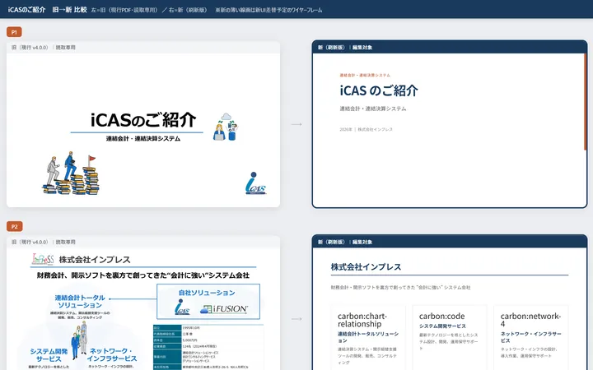Viewport: 593px width, 370px height.
Task: Select card title '連結会計トータルソリューション' in new P2
Action: tap(368, 337)
